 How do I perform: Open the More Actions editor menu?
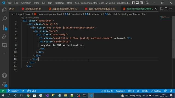(x=171, y=9)
